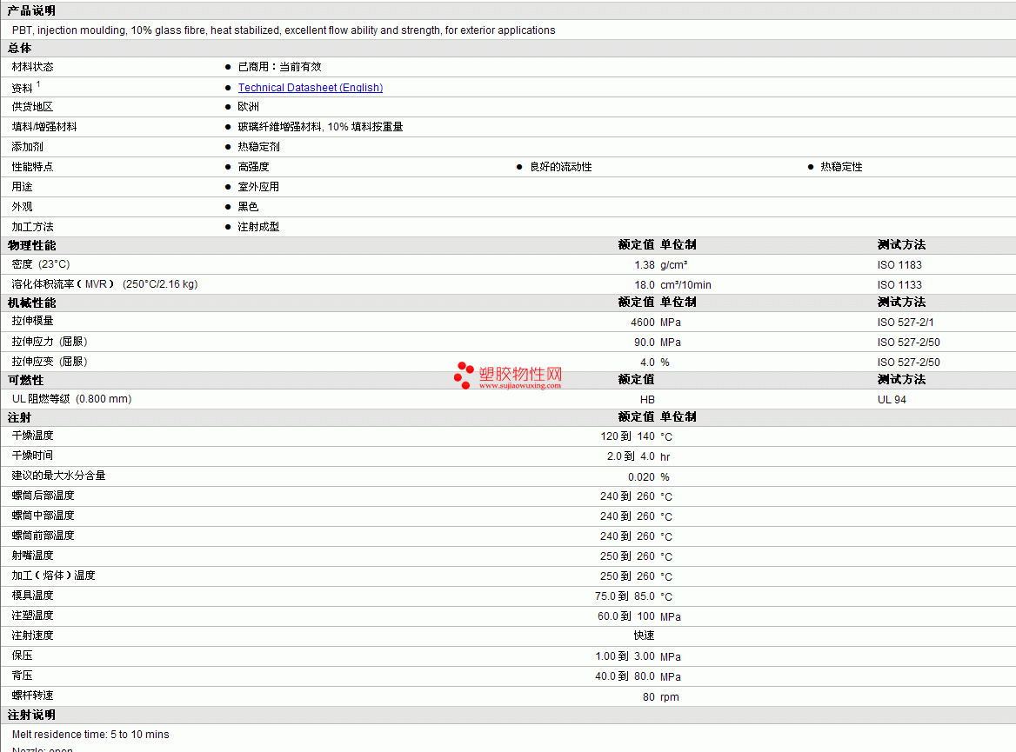Click the 注射速度 value 快速
Image resolution: width=1016 pixels, height=752 pixels.
pos(644,636)
